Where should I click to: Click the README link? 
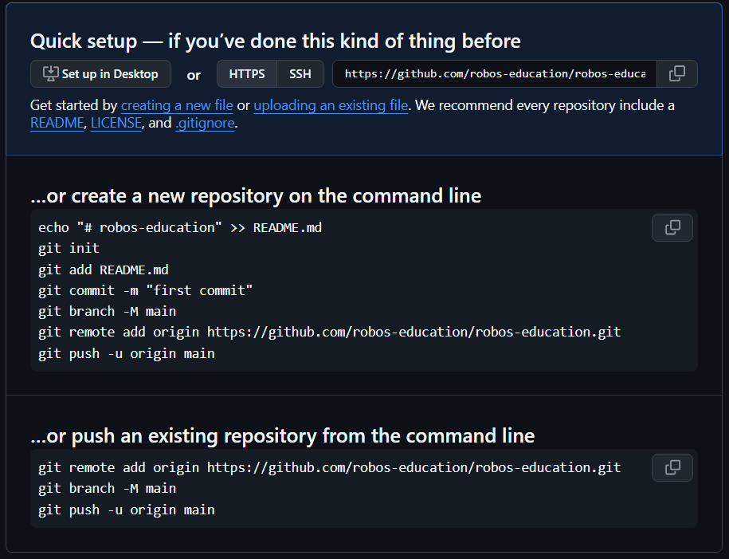(x=56, y=122)
